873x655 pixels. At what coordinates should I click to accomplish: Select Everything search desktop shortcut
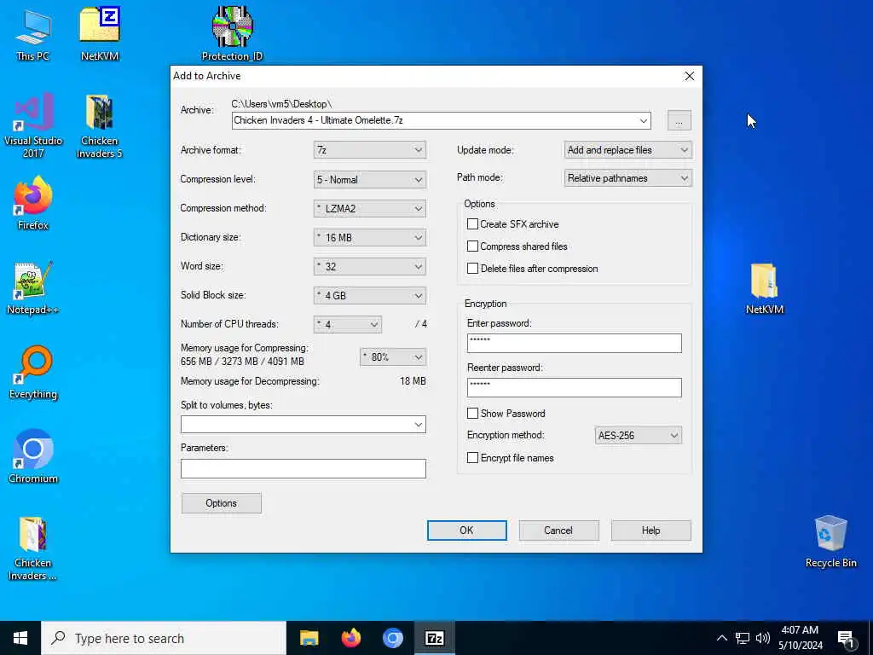pyautogui.click(x=33, y=372)
